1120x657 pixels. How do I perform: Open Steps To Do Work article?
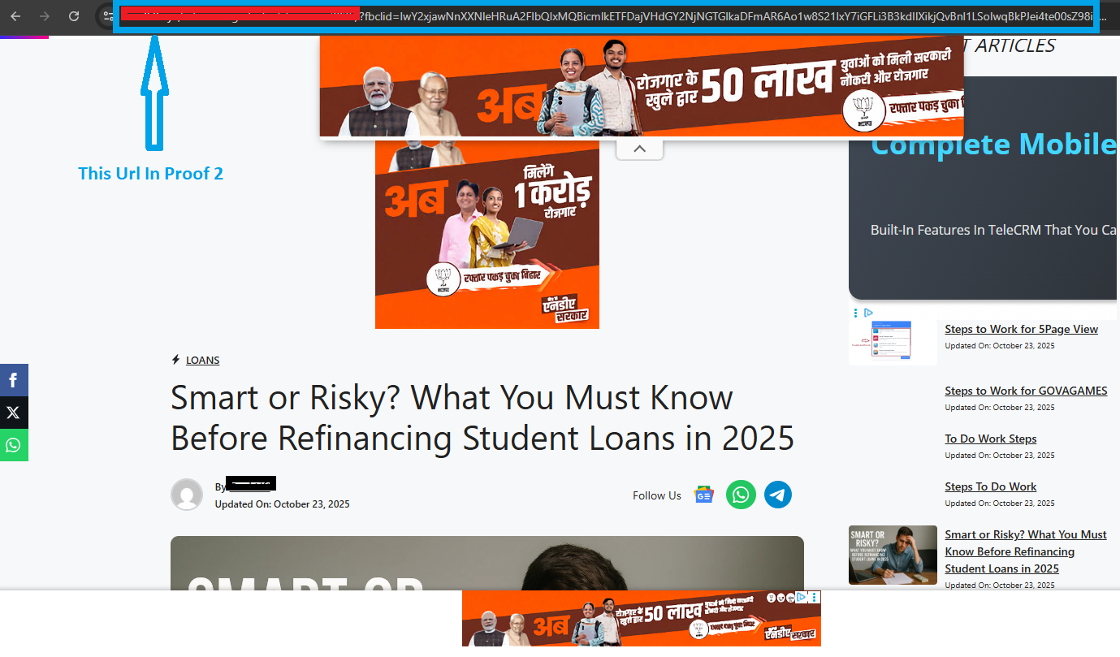pos(990,486)
